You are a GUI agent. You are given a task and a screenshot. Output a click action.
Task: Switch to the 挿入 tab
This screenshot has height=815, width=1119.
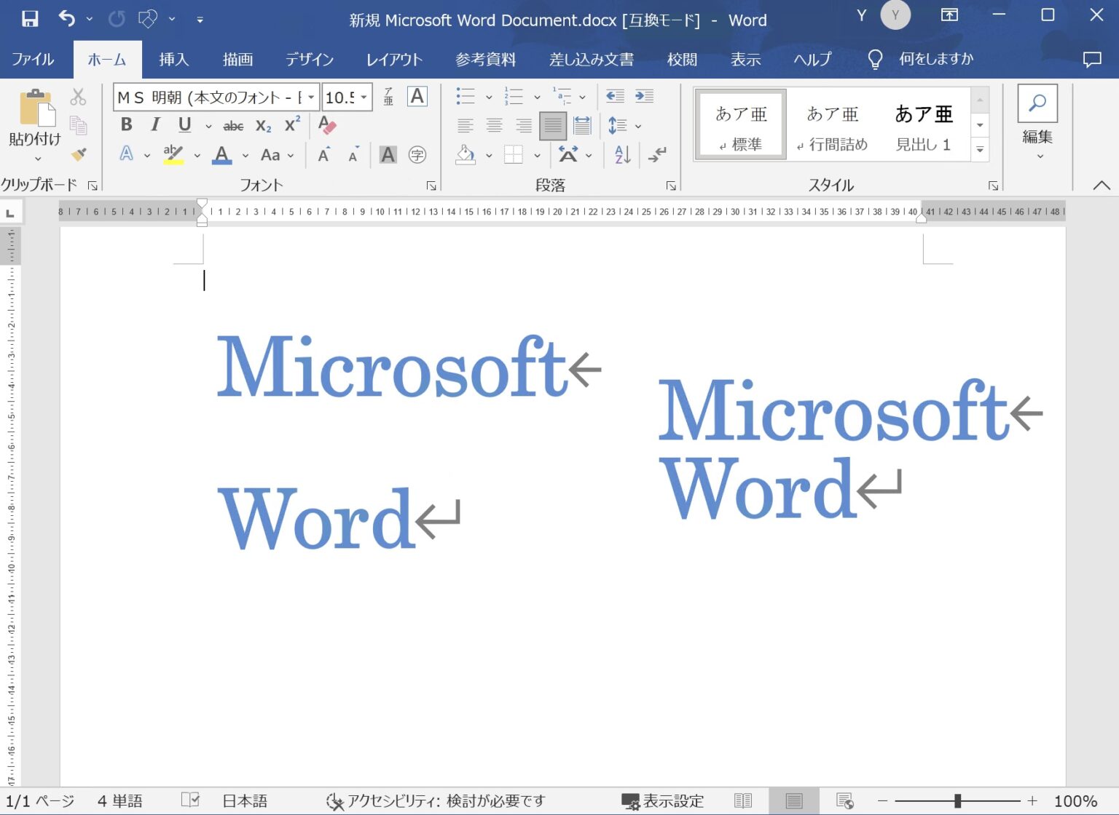pyautogui.click(x=173, y=60)
